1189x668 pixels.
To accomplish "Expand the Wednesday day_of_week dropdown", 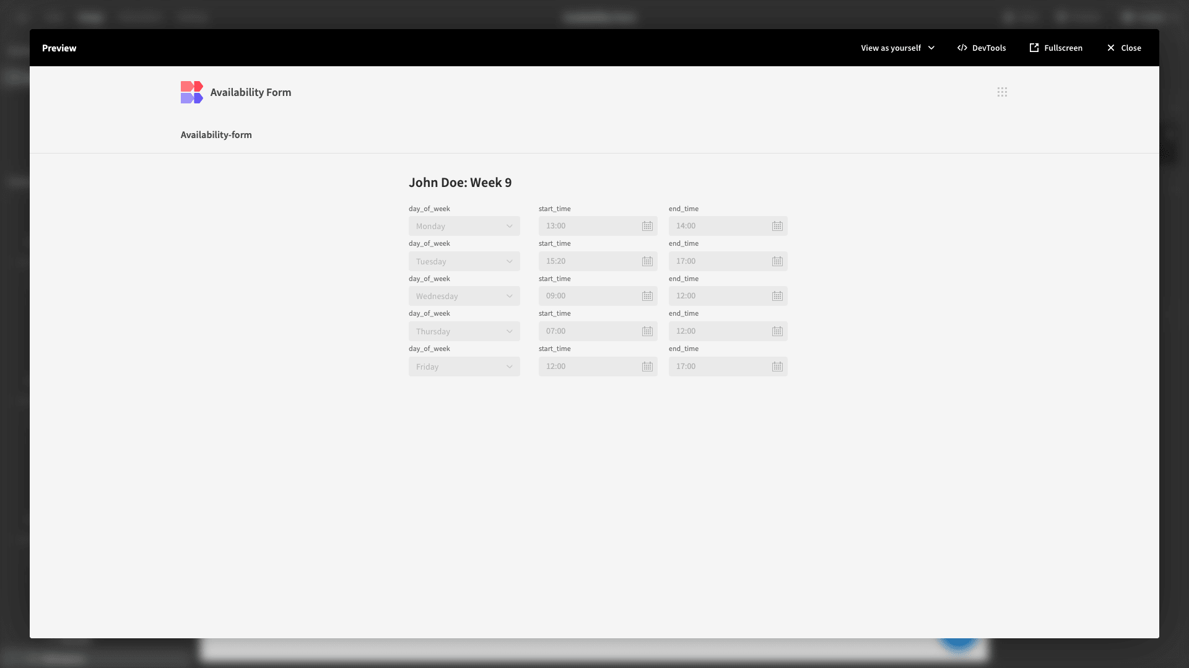I will [x=464, y=296].
